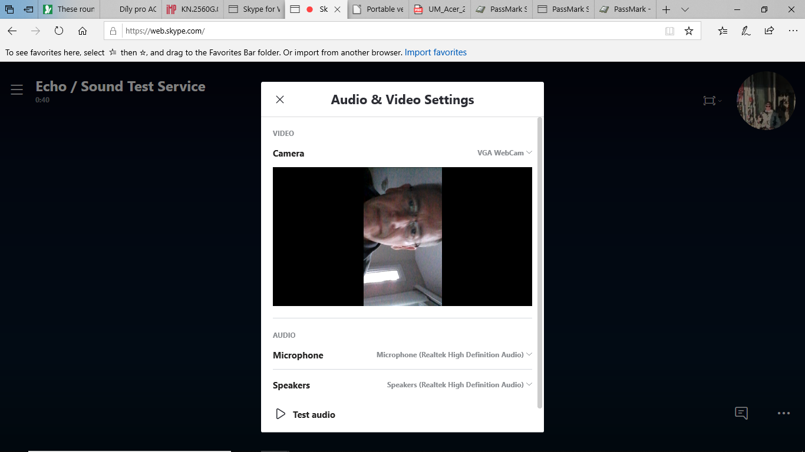Open a new browser tab

(x=666, y=9)
